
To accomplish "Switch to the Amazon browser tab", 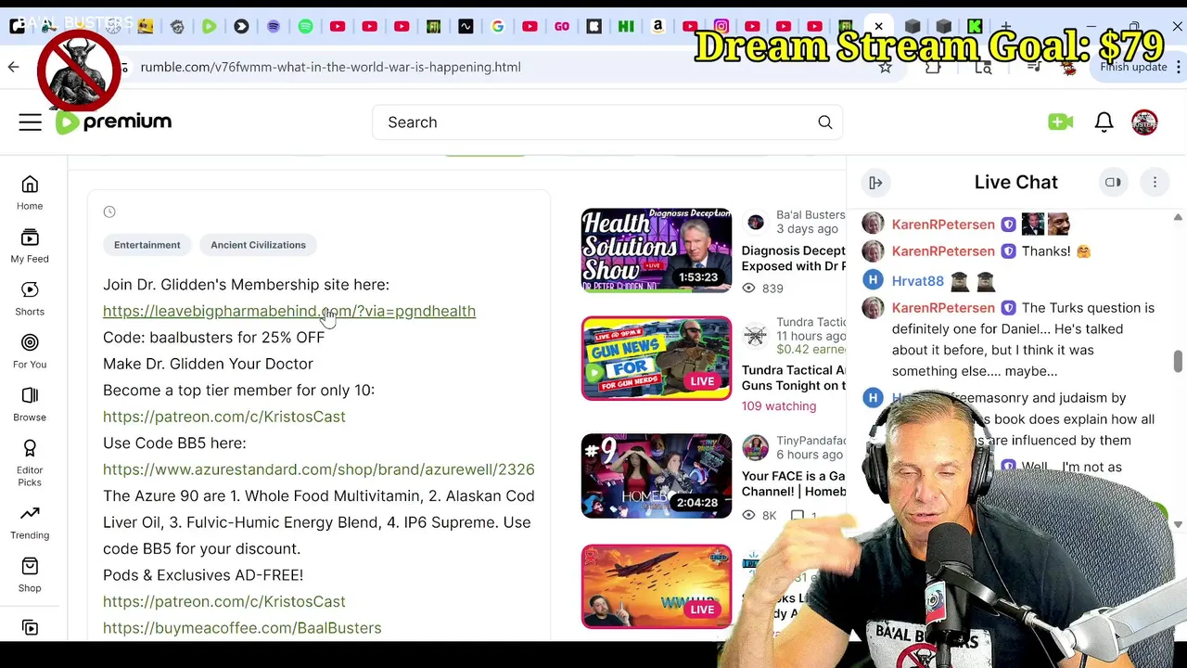I will coord(657,27).
